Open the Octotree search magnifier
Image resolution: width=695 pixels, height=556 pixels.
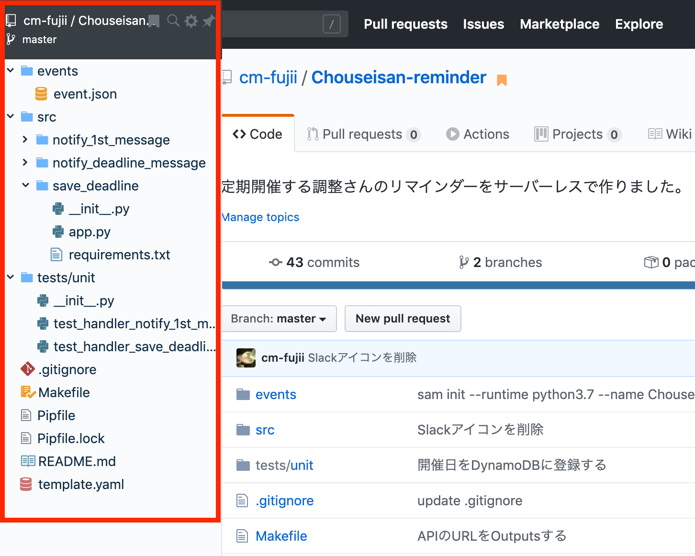pyautogui.click(x=173, y=21)
